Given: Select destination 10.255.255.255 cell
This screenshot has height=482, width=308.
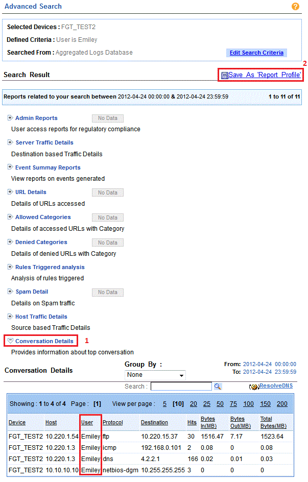Looking at the screenshot, I should click(x=163, y=470).
